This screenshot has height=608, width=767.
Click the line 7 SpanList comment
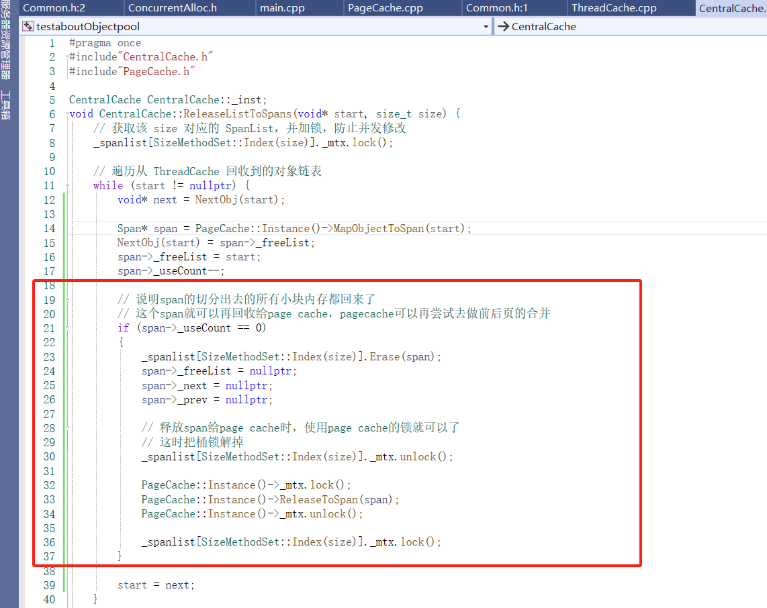point(249,129)
